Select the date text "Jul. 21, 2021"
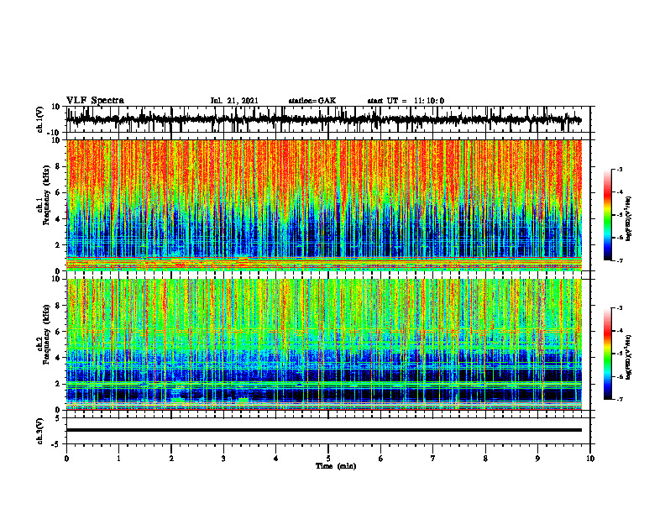Image resolution: width=665 pixels, height=514 pixels. tap(234, 101)
